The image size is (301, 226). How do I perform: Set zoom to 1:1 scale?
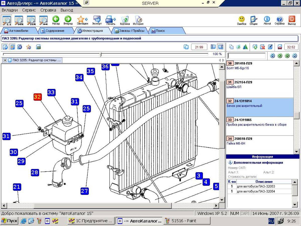[x=7, y=20]
